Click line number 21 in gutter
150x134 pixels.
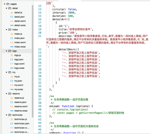tap(40, 36)
